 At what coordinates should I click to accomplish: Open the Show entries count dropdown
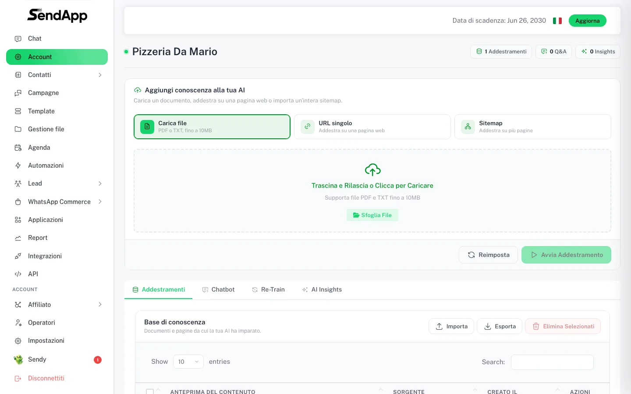click(188, 362)
